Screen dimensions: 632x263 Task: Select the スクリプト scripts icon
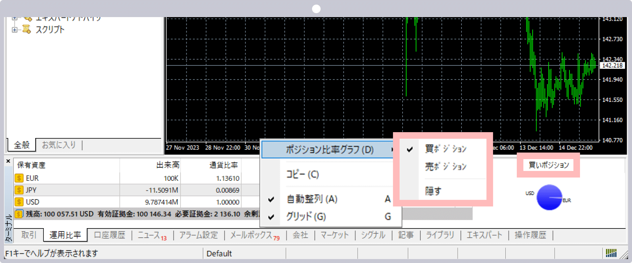(27, 29)
